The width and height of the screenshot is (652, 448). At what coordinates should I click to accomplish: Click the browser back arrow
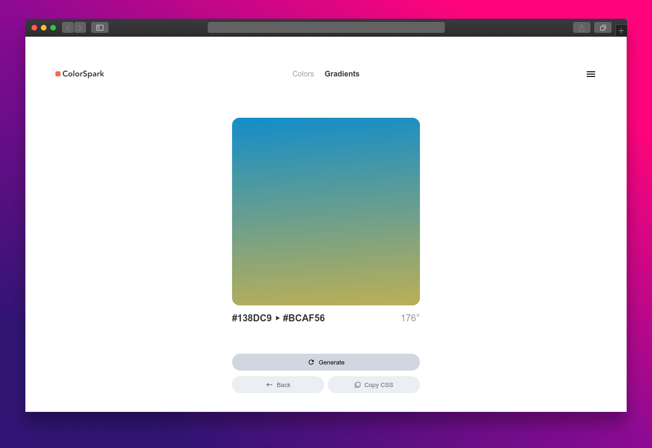[x=68, y=28]
